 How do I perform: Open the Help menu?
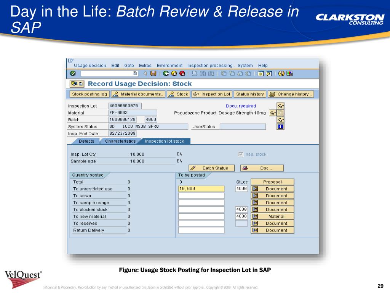[263, 66]
